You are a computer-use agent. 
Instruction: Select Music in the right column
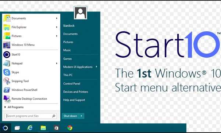tap(67, 50)
